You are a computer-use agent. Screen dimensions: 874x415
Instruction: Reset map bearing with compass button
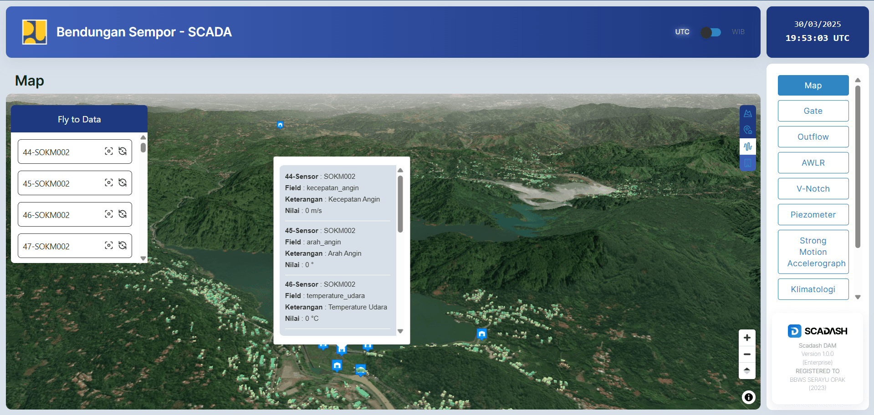coord(747,370)
